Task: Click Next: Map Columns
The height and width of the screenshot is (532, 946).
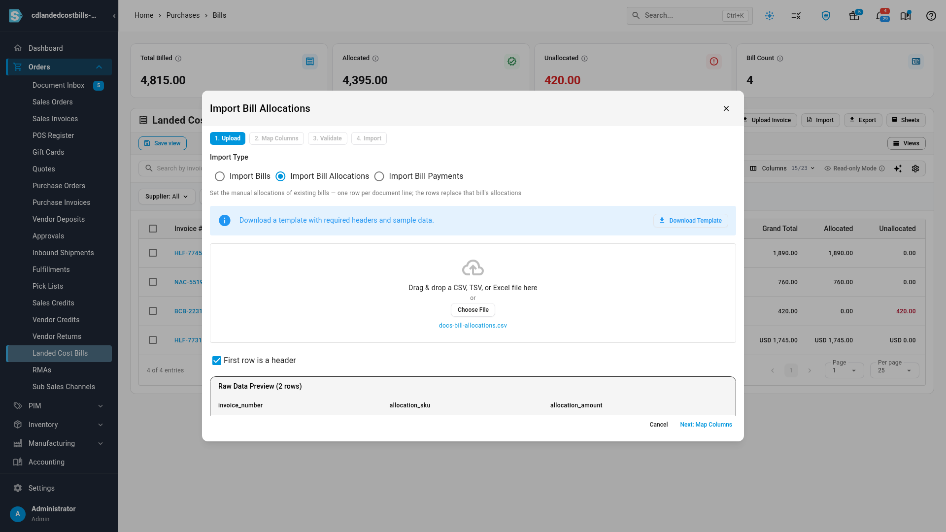Action: (x=706, y=425)
